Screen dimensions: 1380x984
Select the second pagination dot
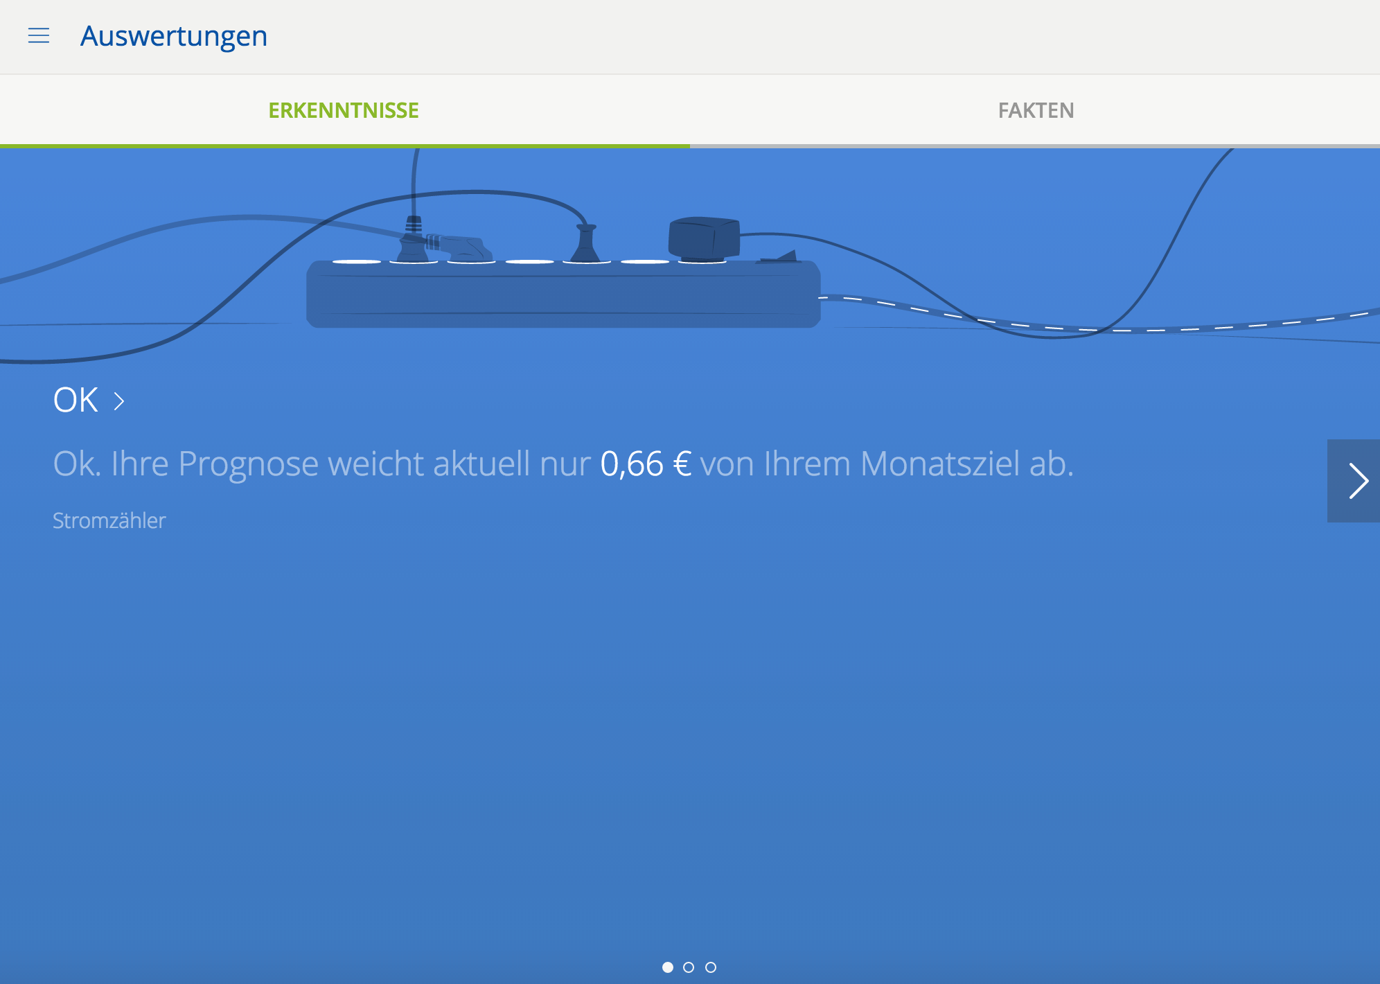click(x=689, y=967)
